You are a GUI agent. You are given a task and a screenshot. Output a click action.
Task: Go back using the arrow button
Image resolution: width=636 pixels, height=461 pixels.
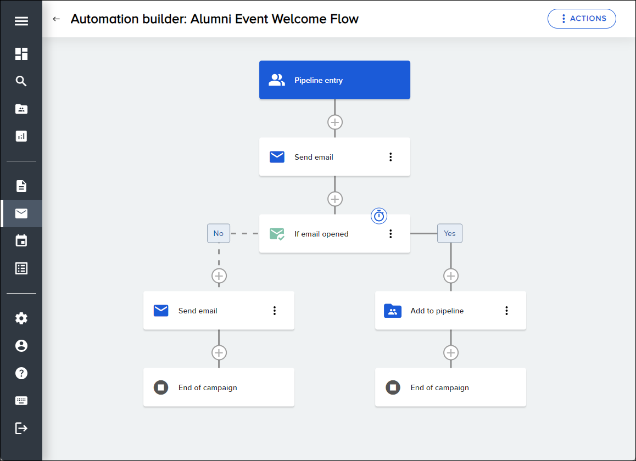point(56,19)
